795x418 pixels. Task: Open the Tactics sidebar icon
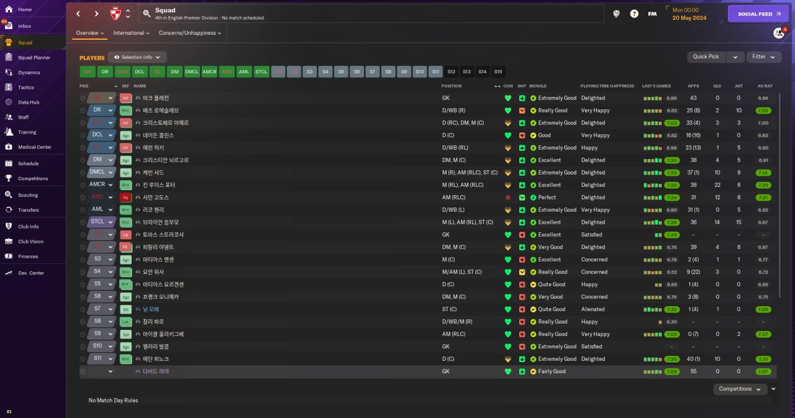[x=9, y=87]
